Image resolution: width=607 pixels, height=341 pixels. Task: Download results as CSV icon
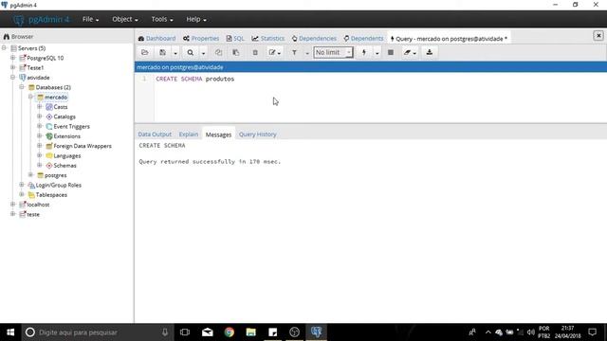coord(430,53)
